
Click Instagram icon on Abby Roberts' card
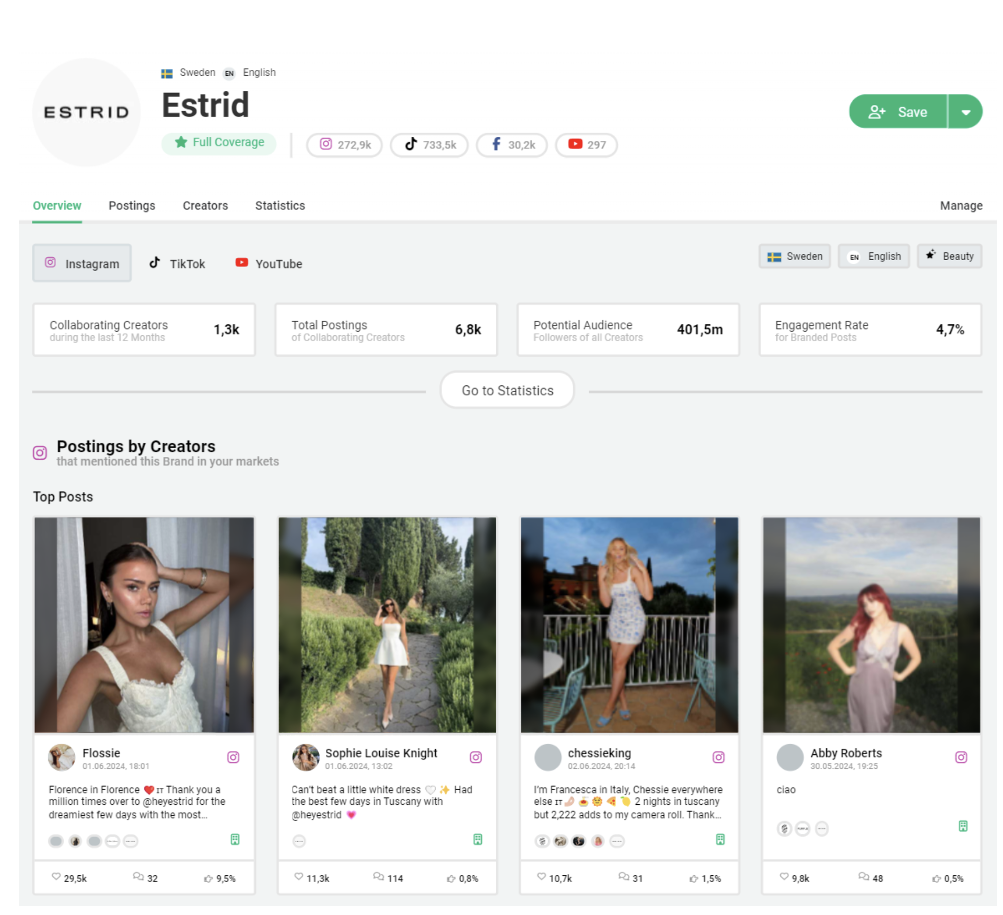(961, 757)
